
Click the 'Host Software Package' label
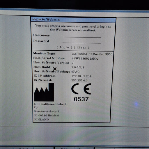coord(52,71)
